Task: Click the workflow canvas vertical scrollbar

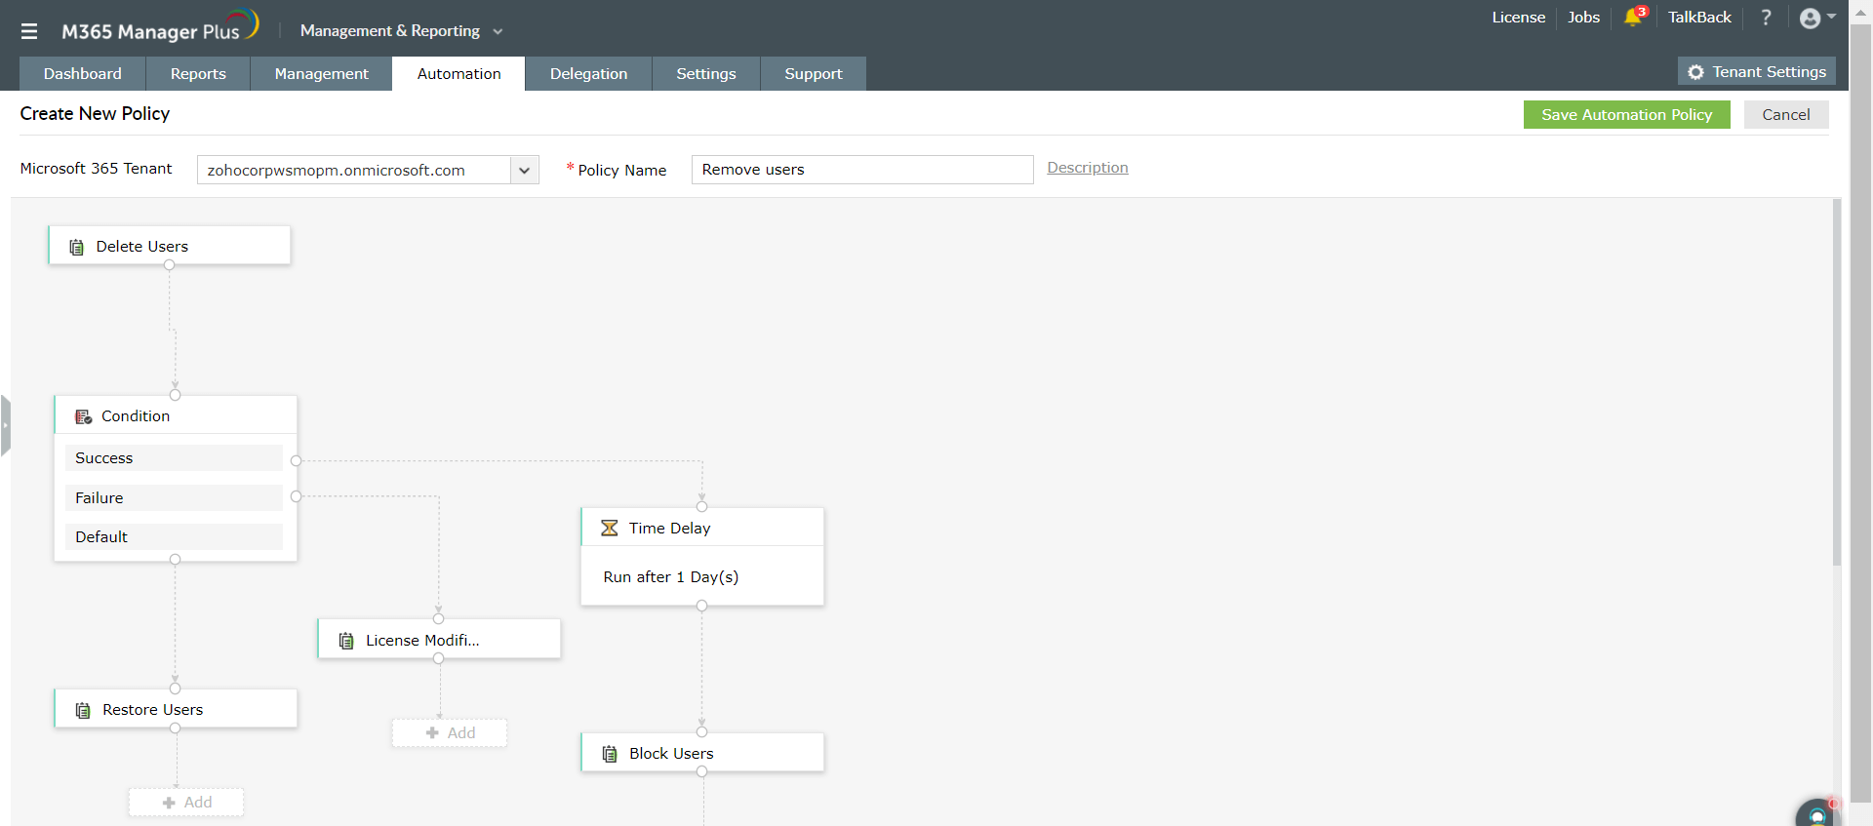Action: pyautogui.click(x=1837, y=382)
